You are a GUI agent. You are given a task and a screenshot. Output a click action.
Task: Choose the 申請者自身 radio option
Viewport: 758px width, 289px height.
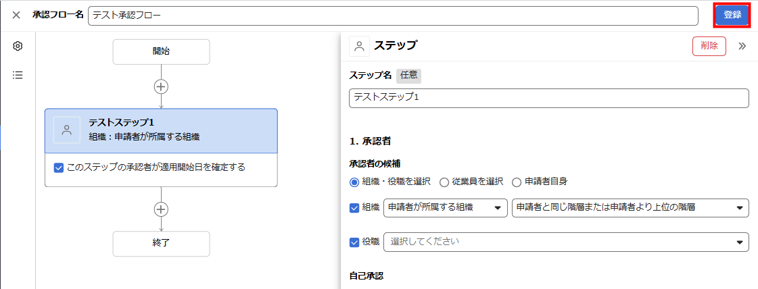(517, 182)
